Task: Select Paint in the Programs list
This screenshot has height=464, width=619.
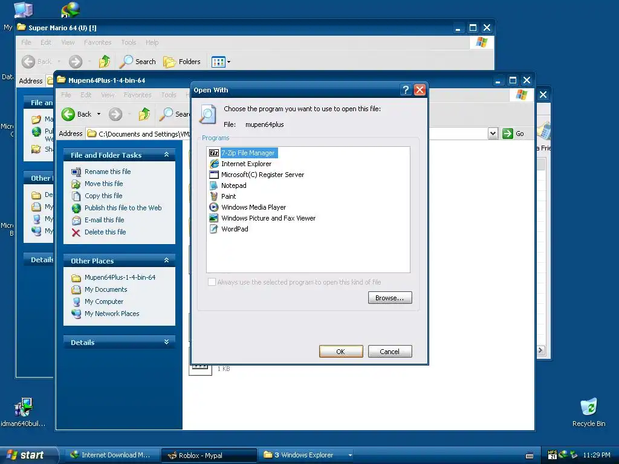Action: coord(228,196)
